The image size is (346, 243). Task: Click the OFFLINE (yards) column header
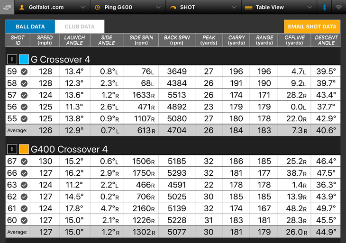[295, 40]
